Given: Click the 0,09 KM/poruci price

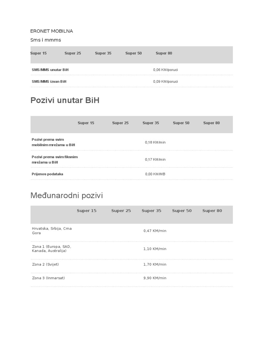Looking at the screenshot, I should click(x=165, y=82).
